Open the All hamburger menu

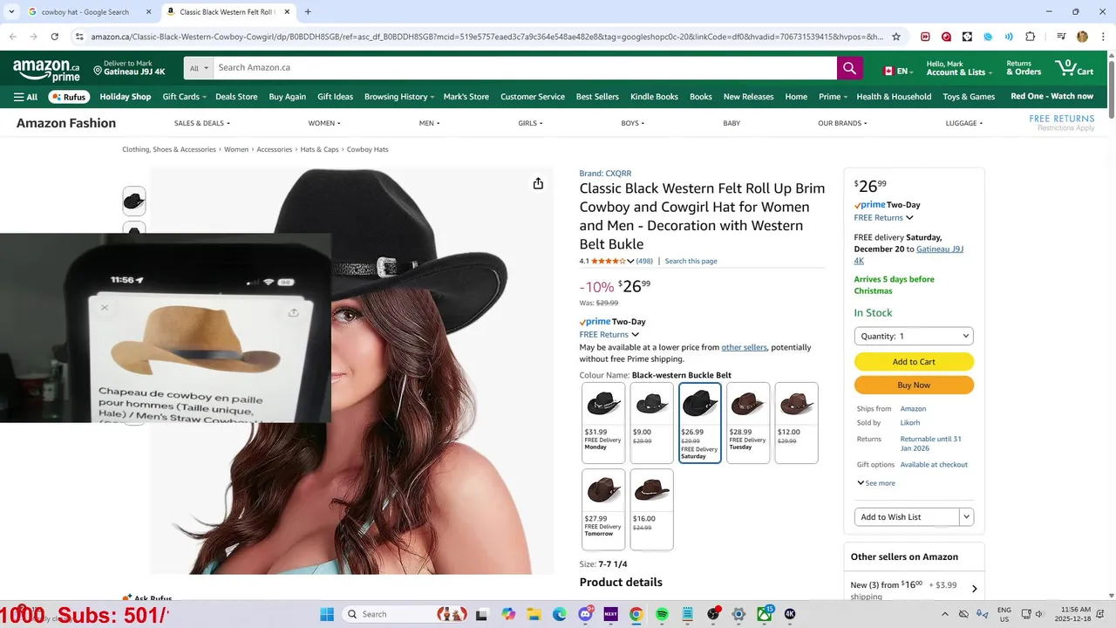(25, 97)
